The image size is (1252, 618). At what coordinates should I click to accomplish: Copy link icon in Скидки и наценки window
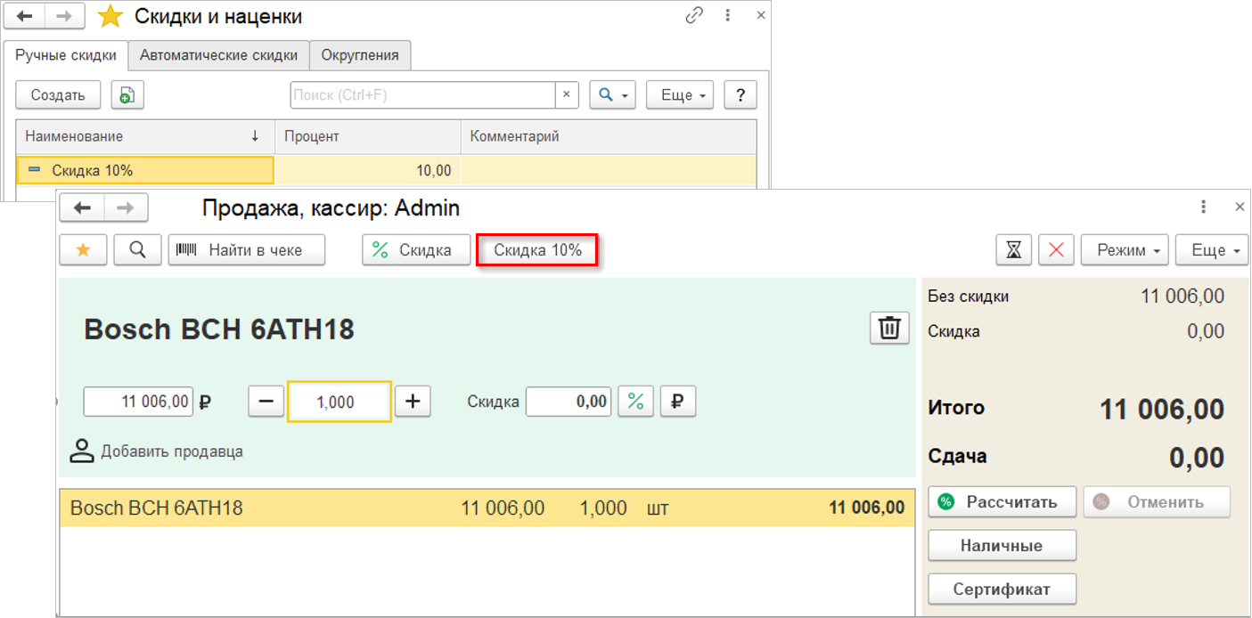[x=694, y=16]
